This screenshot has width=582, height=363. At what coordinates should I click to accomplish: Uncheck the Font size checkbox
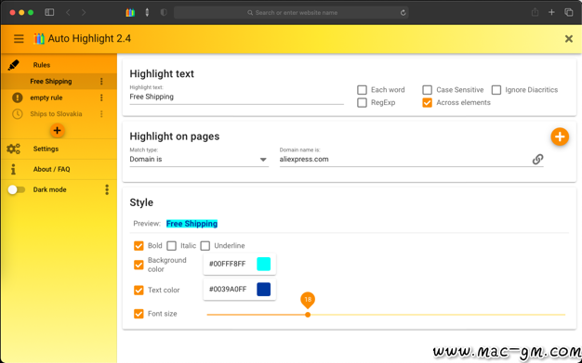tap(139, 314)
